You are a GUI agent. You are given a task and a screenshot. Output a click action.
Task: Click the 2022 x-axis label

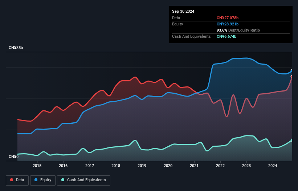tap(220, 166)
